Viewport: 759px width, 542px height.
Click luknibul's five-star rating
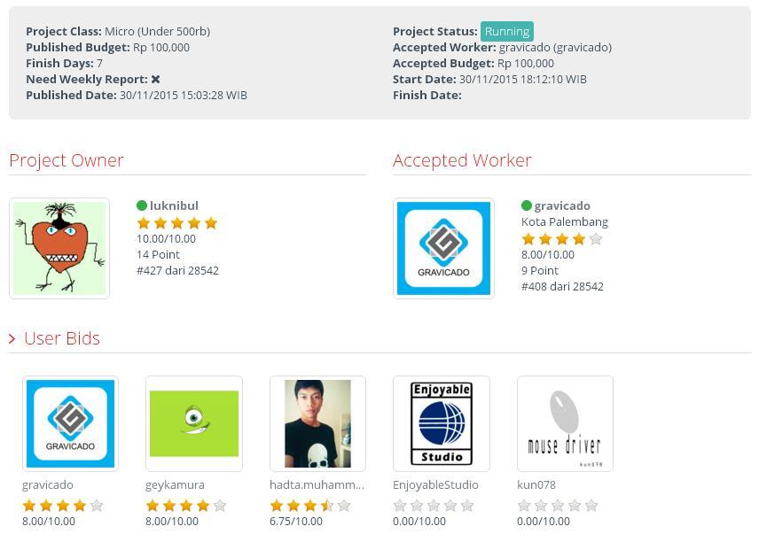click(x=176, y=223)
